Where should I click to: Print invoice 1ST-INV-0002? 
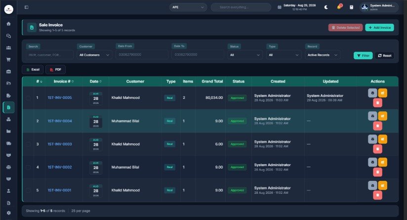pos(372,162)
